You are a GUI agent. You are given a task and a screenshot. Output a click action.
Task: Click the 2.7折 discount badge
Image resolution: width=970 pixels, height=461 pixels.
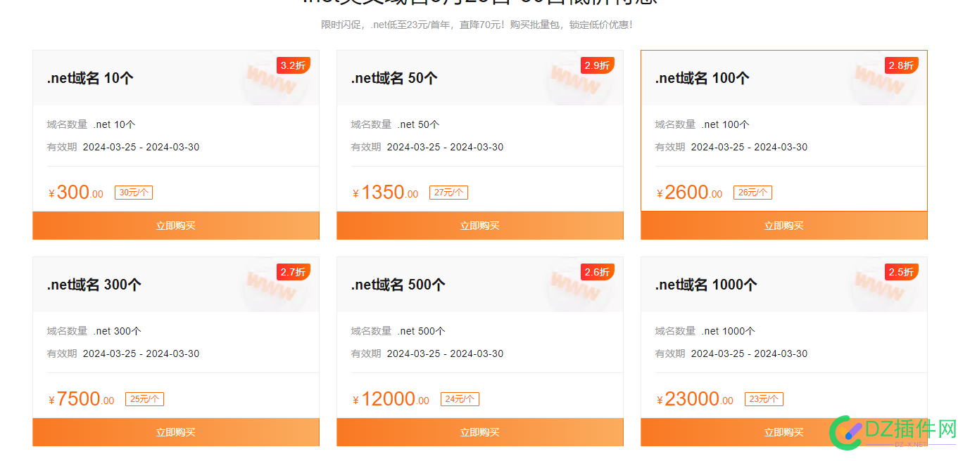click(x=293, y=272)
